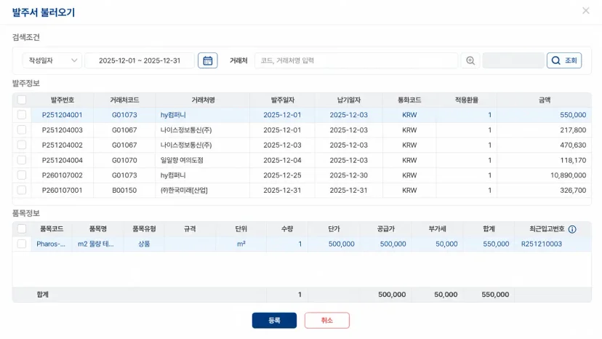Click delivery date 2025-12-30
602x339 pixels.
coord(348,175)
